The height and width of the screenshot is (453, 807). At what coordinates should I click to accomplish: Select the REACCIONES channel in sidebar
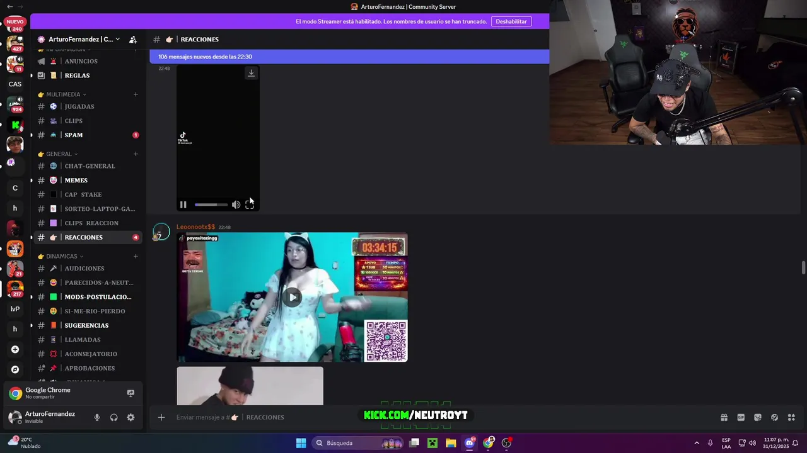(86, 237)
